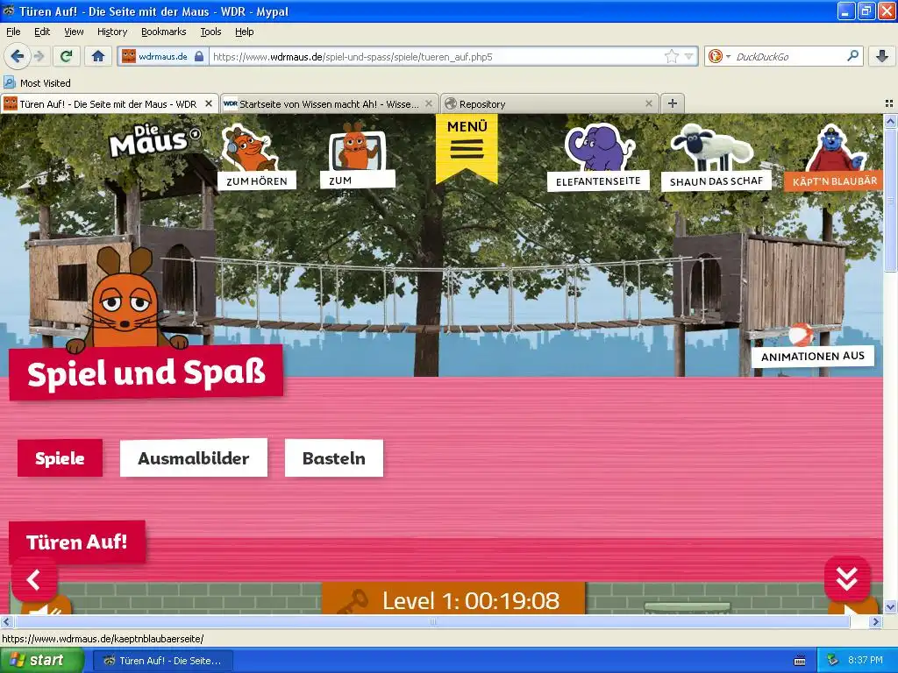Open the list all tabs grid icon
Viewport: 898px width, 673px height.
click(x=889, y=103)
